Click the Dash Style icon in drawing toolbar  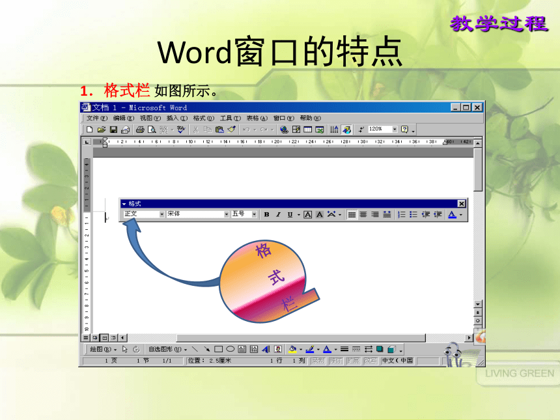pos(356,349)
